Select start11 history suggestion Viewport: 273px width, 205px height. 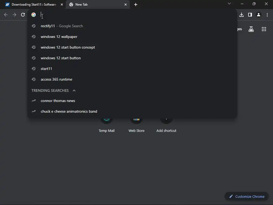132,69
